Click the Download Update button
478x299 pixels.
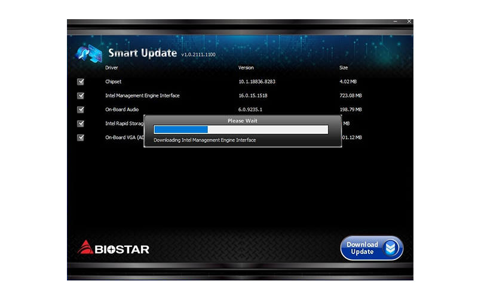coord(372,248)
